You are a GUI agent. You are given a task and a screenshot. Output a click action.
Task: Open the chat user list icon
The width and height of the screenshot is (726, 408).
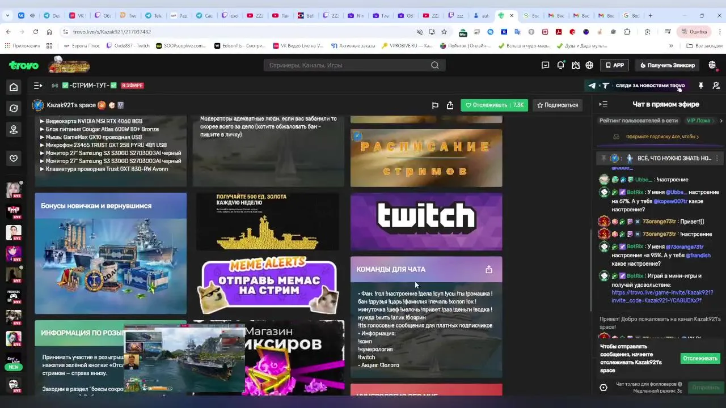716,86
